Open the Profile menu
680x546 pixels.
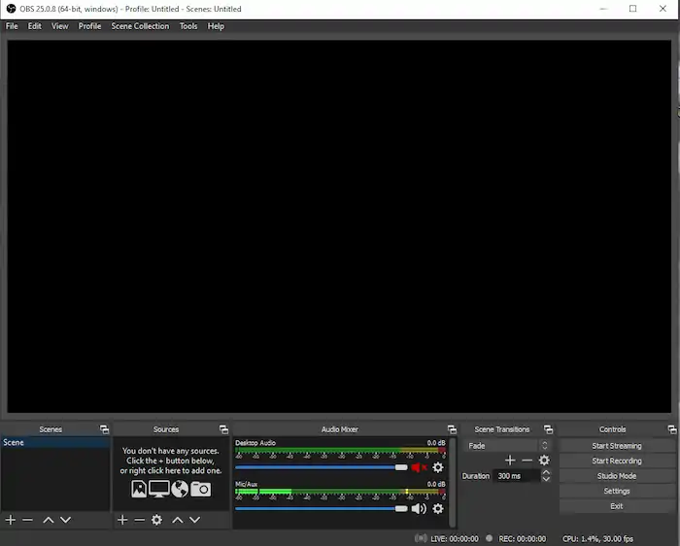(89, 26)
